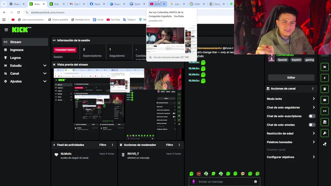Toggle lightning bolt panel icon in right rail
The width and height of the screenshot is (331, 186).
325,78
